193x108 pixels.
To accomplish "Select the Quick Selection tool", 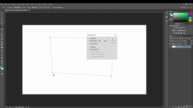I will 2,21.
